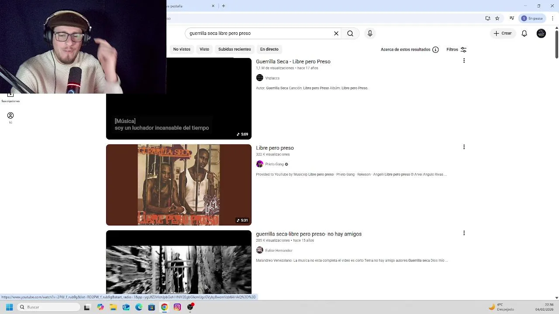Open YouTube notifications bell

tap(524, 33)
